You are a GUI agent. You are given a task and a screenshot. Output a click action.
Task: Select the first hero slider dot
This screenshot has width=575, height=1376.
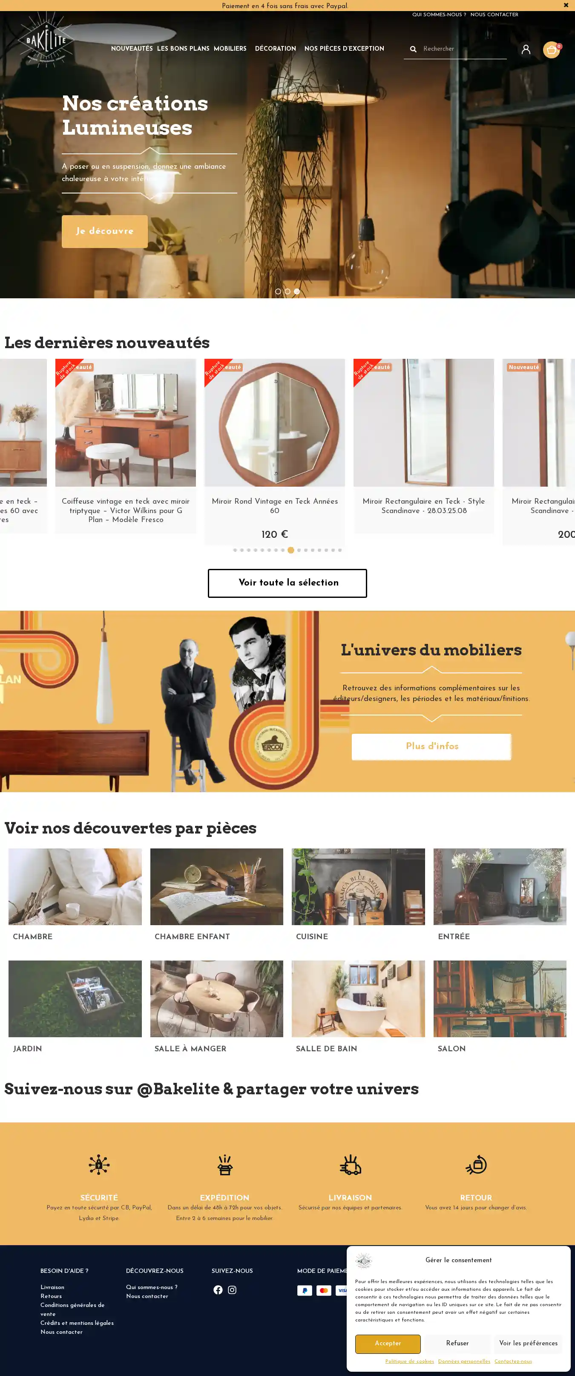(278, 291)
